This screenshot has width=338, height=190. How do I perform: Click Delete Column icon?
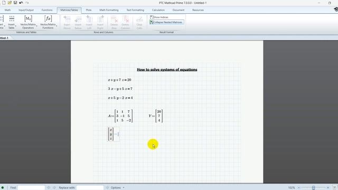[x=125, y=22]
